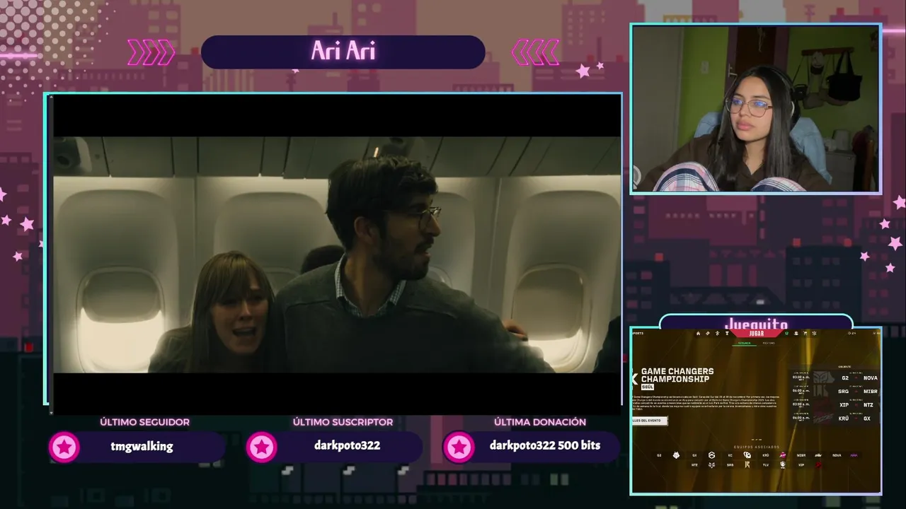Click the star icon beside tmgwalking
This screenshot has width=906, height=509.
tap(64, 447)
